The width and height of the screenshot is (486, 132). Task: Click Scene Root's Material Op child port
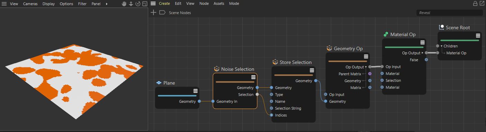[438, 53]
